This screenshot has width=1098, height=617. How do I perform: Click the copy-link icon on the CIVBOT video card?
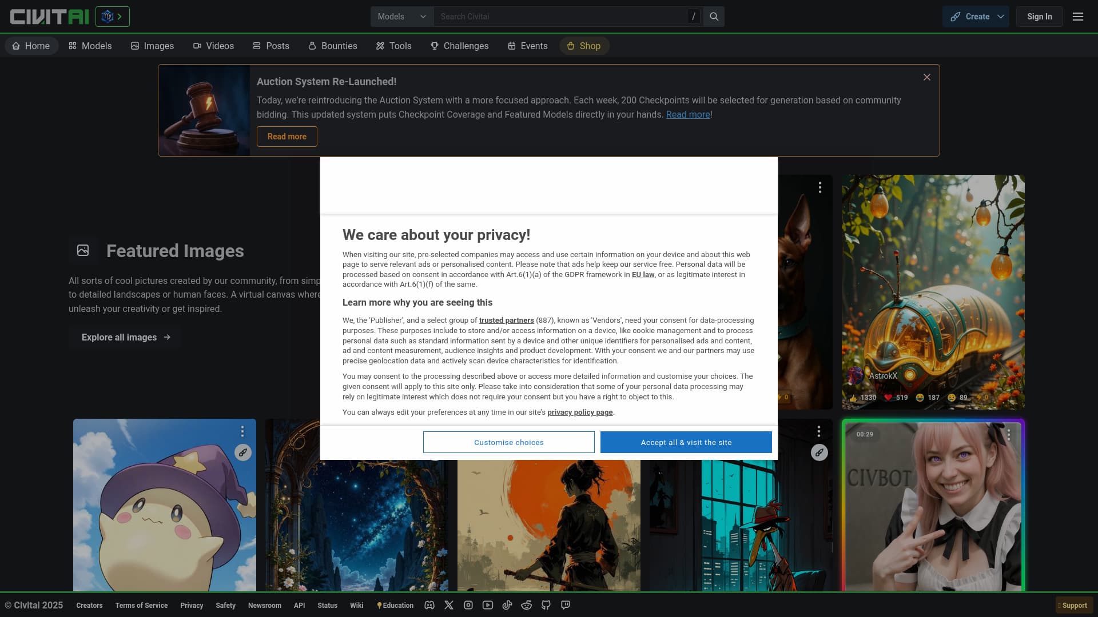820,452
